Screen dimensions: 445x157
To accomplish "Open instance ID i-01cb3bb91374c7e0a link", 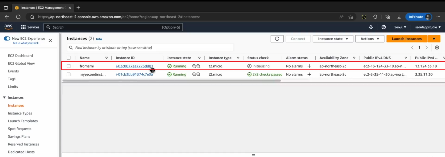I will [x=134, y=74].
